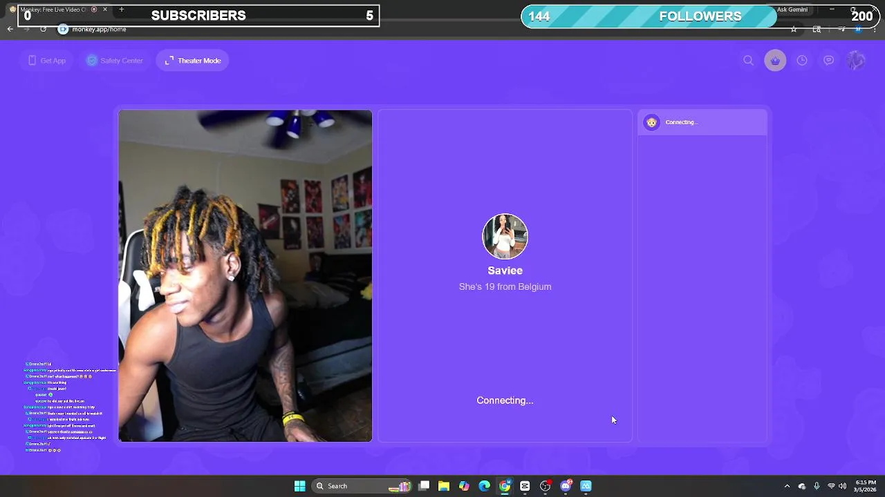885x497 pixels.
Task: Click your own webcam video tile
Action: tap(245, 275)
